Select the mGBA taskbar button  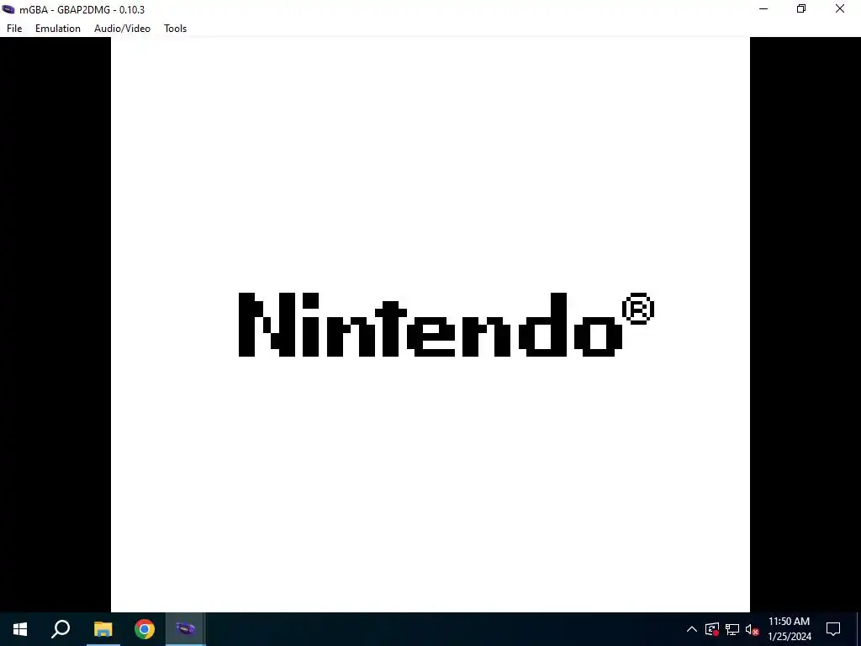coord(186,629)
